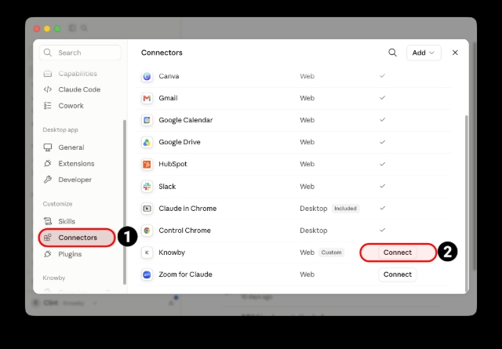Open Capabilities settings
This screenshot has width=502, height=349.
click(77, 74)
